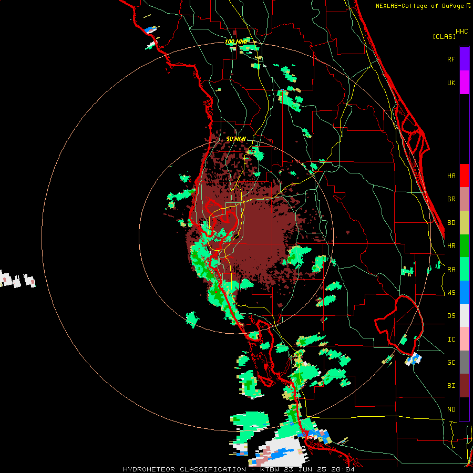This screenshot has height=473, width=473.
Task: Click the HR dark green legend swatch
Action: [464, 245]
